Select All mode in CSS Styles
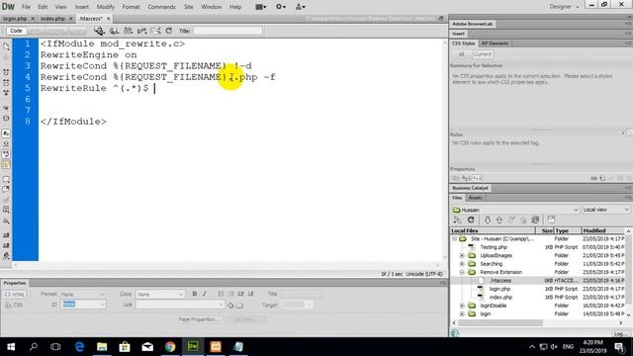This screenshot has height=356, width=633. pos(461,54)
